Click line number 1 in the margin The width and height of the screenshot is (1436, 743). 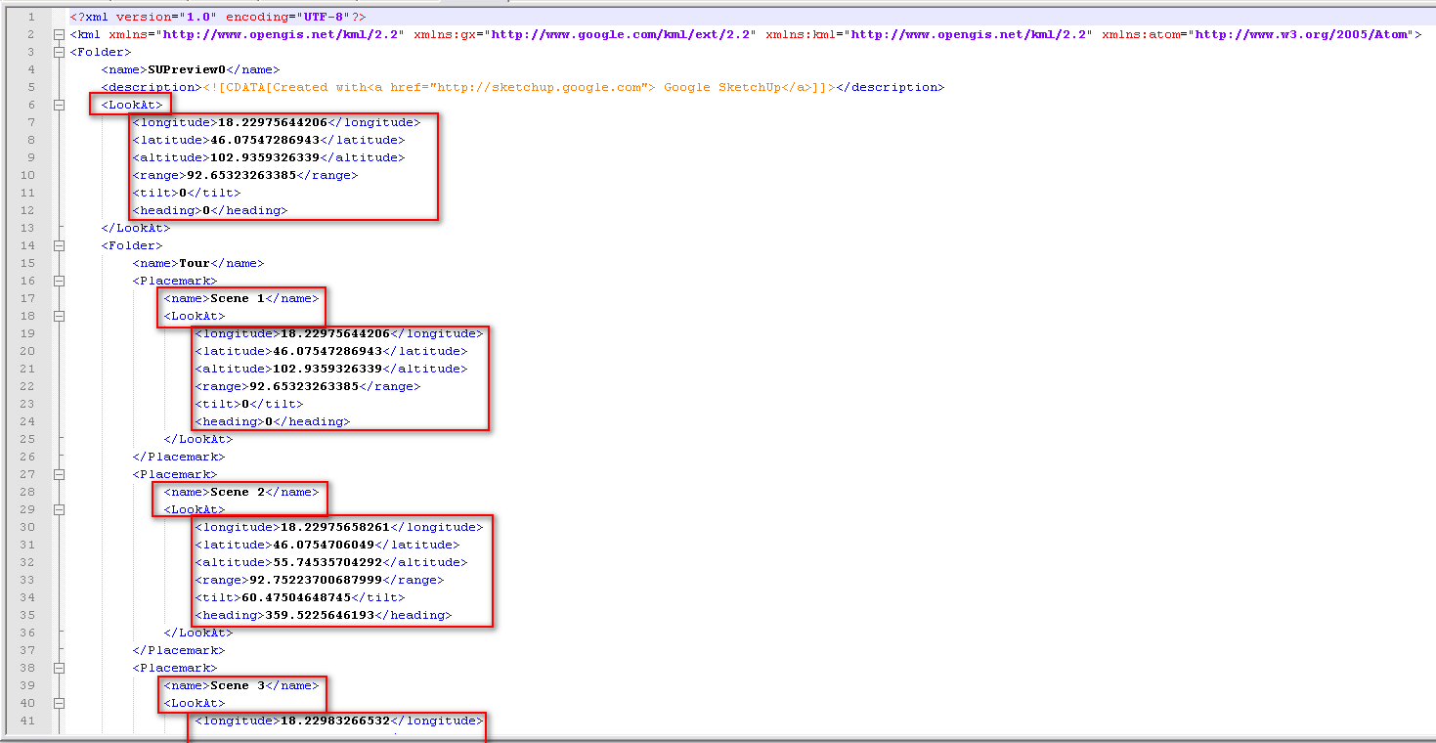click(31, 17)
